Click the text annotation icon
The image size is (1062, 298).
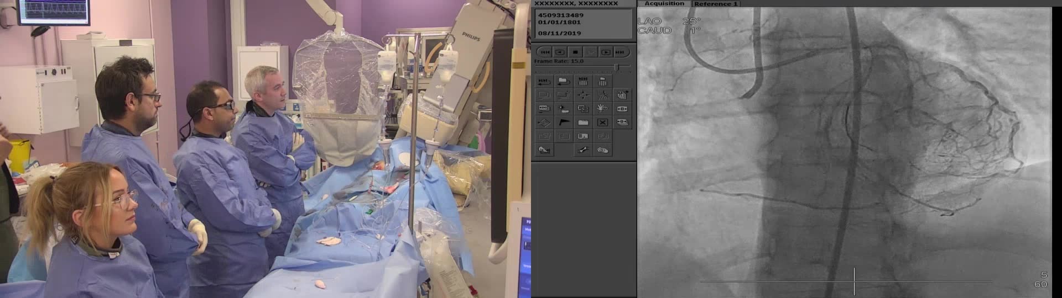583,136
